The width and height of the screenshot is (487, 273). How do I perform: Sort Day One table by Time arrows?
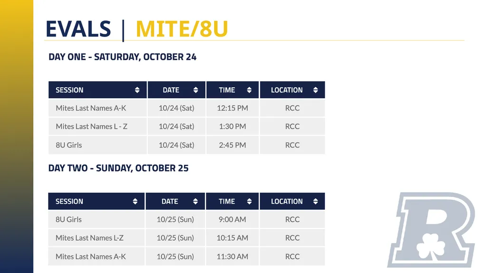(x=249, y=90)
